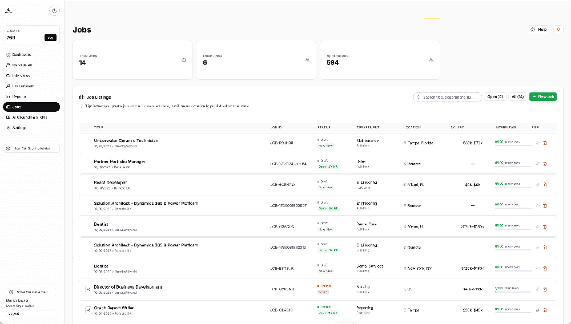Viewport: 571px width, 324px height.
Task: Click the DEPARTMENT column header
Action: coord(368,128)
